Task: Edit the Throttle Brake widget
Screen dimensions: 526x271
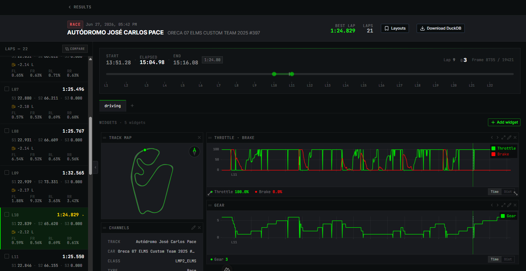Action: (509, 137)
